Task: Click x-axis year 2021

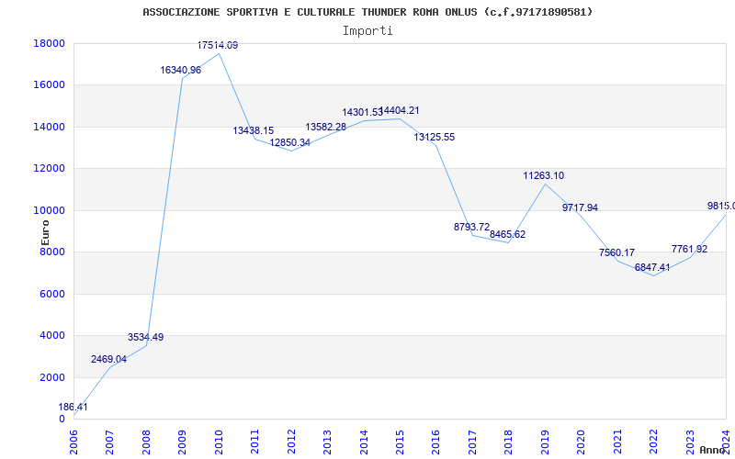Action: 617,442
